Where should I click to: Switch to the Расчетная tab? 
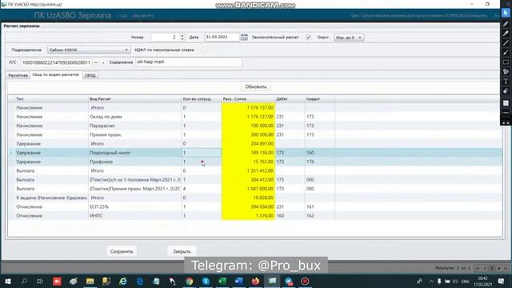(x=18, y=75)
